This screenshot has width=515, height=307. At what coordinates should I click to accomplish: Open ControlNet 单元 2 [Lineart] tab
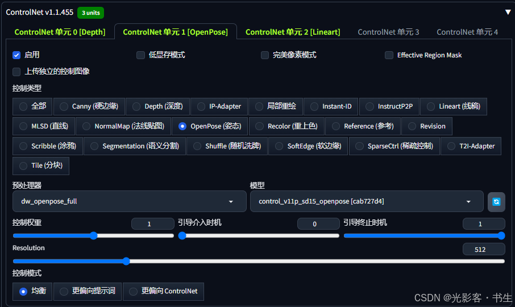(x=293, y=32)
